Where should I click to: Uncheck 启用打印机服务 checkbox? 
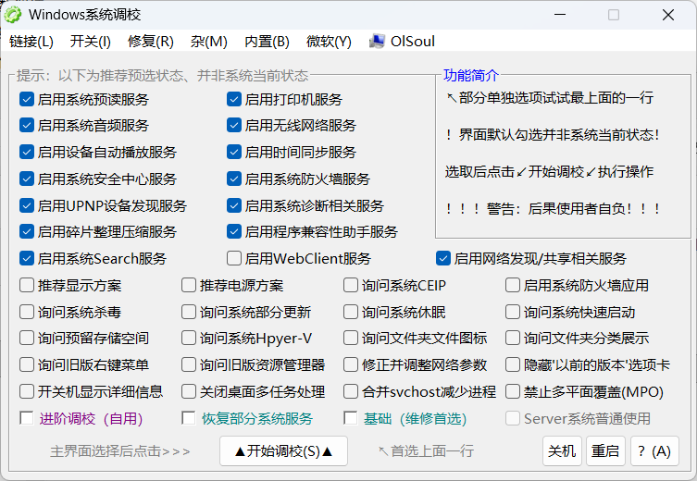coord(234,100)
